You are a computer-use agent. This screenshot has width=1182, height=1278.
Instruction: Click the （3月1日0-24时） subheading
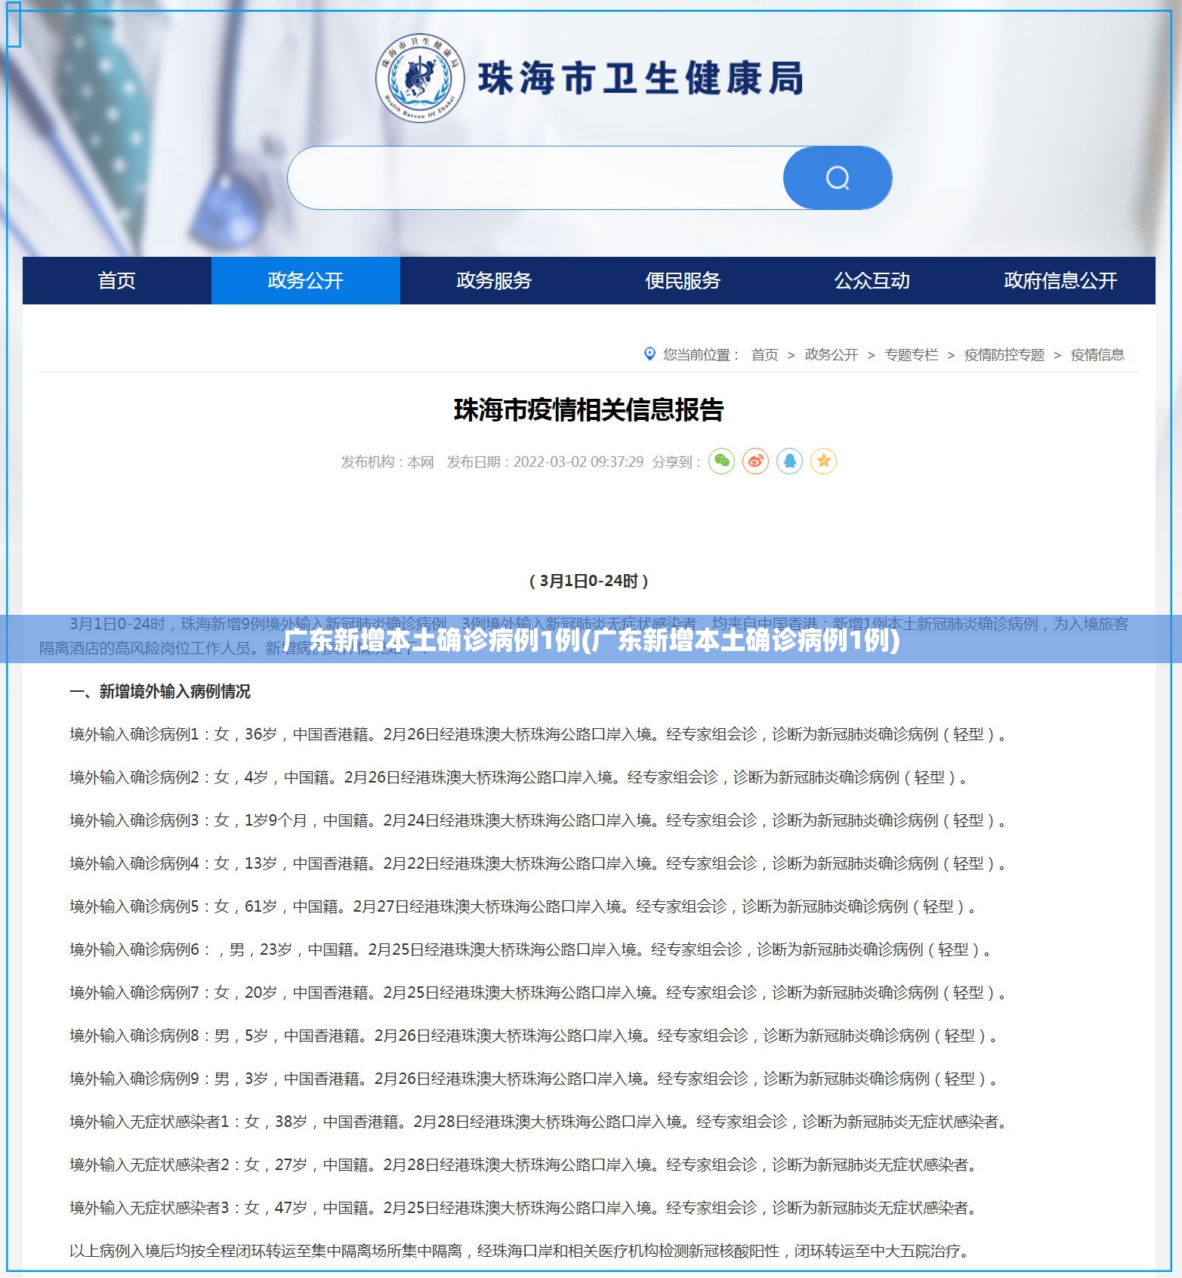(x=588, y=581)
